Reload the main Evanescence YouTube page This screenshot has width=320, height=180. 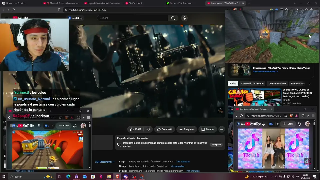13,10
